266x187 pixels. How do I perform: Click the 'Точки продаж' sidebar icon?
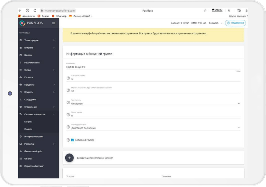(21, 40)
